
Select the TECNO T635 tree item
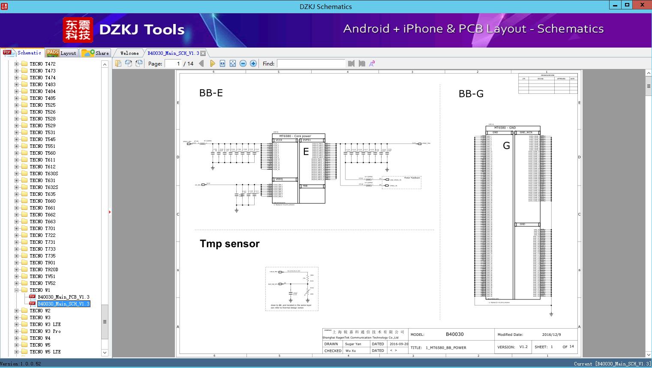42,194
